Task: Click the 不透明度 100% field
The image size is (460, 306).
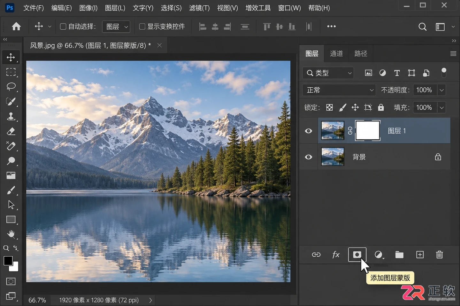Action: tap(424, 90)
